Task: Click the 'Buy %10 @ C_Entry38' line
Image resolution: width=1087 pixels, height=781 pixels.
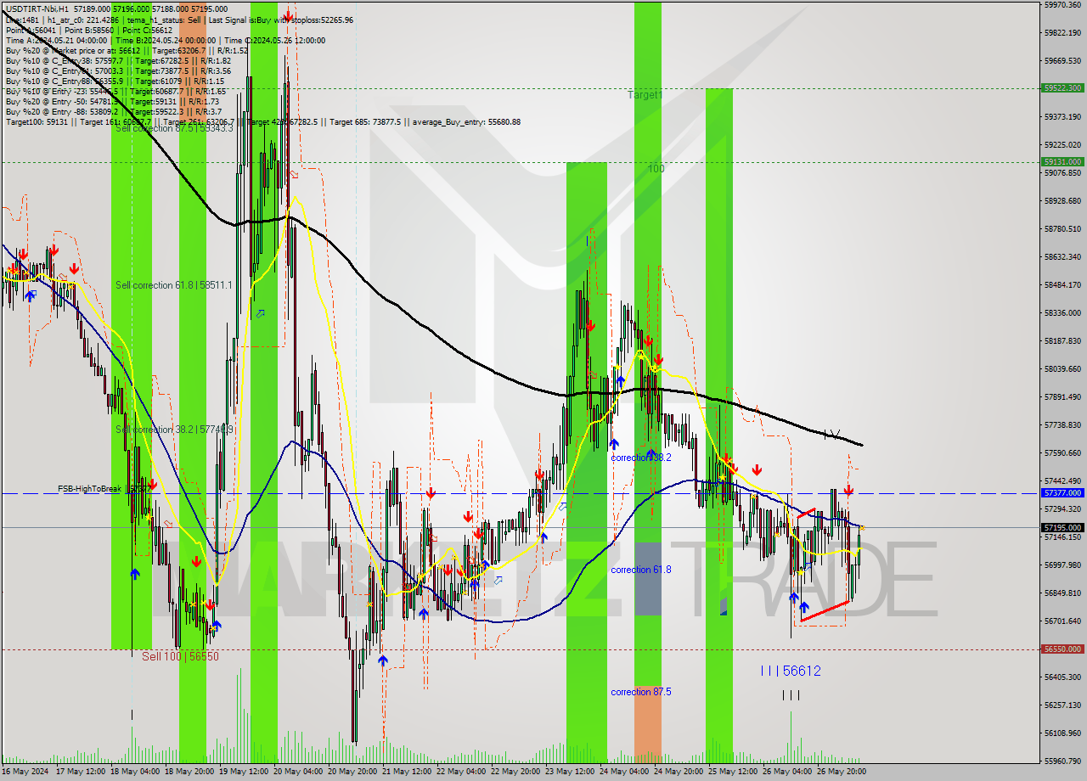Action: tap(118, 60)
